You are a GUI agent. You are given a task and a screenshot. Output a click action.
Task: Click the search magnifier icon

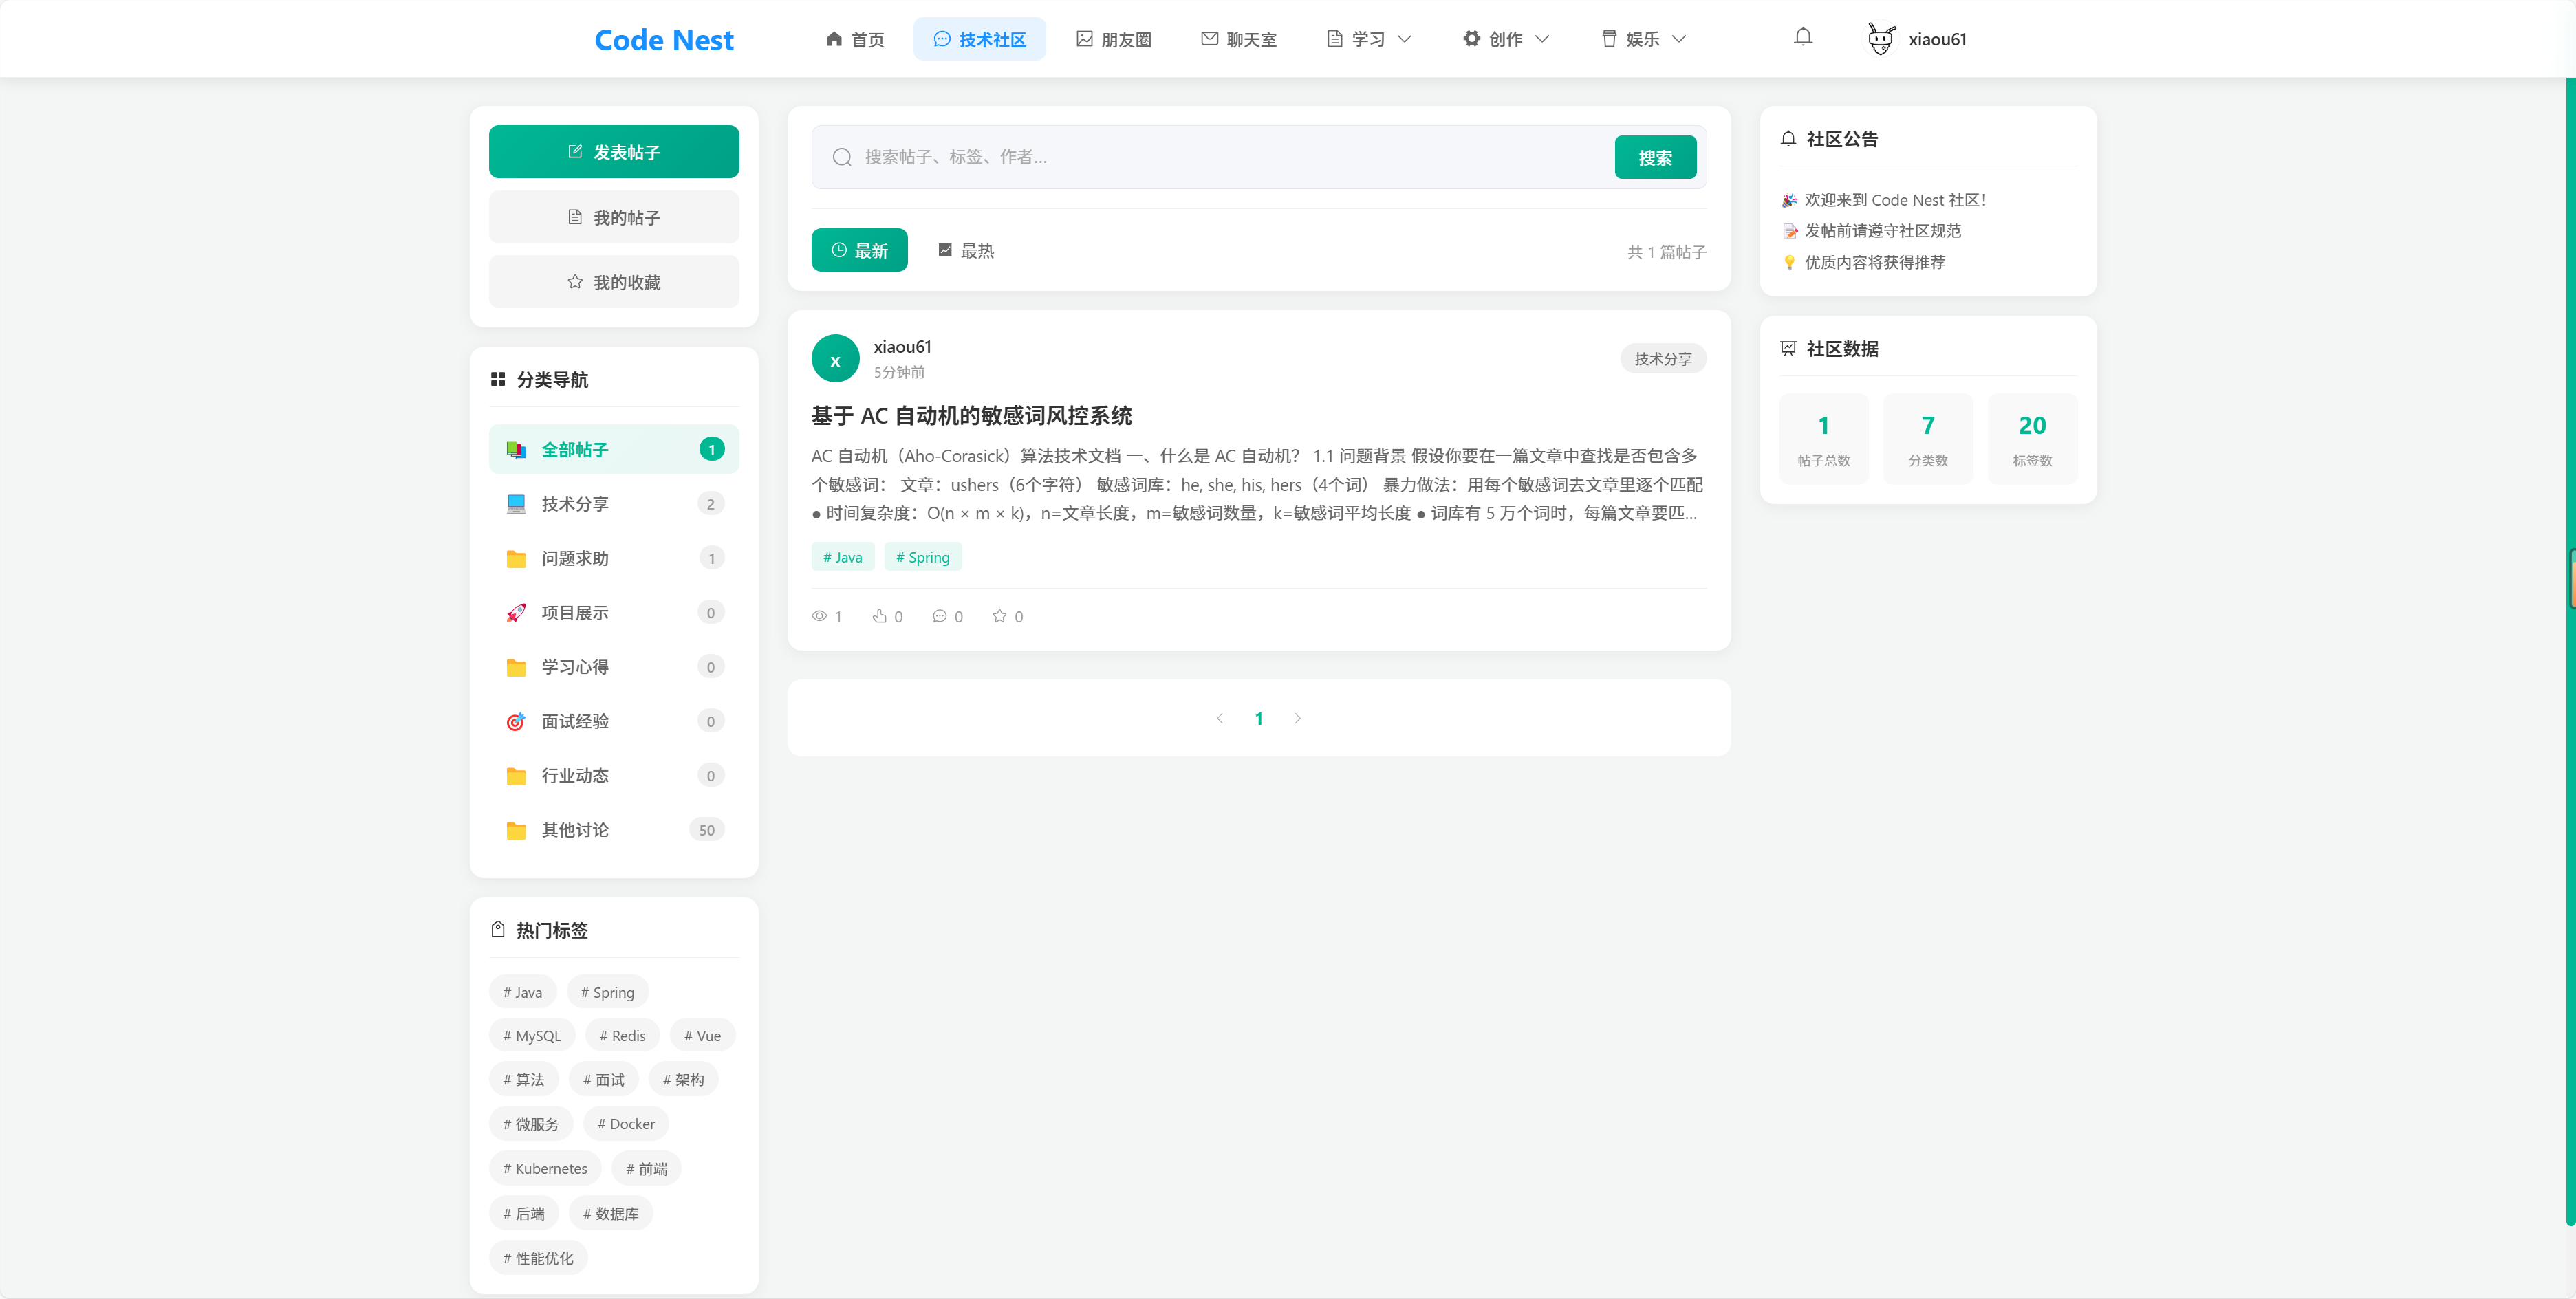click(842, 157)
